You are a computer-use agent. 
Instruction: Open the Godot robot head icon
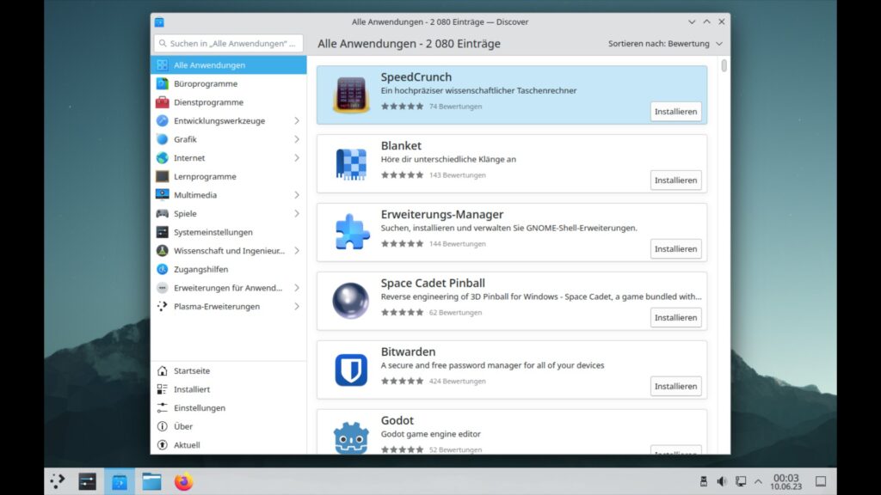pos(351,437)
